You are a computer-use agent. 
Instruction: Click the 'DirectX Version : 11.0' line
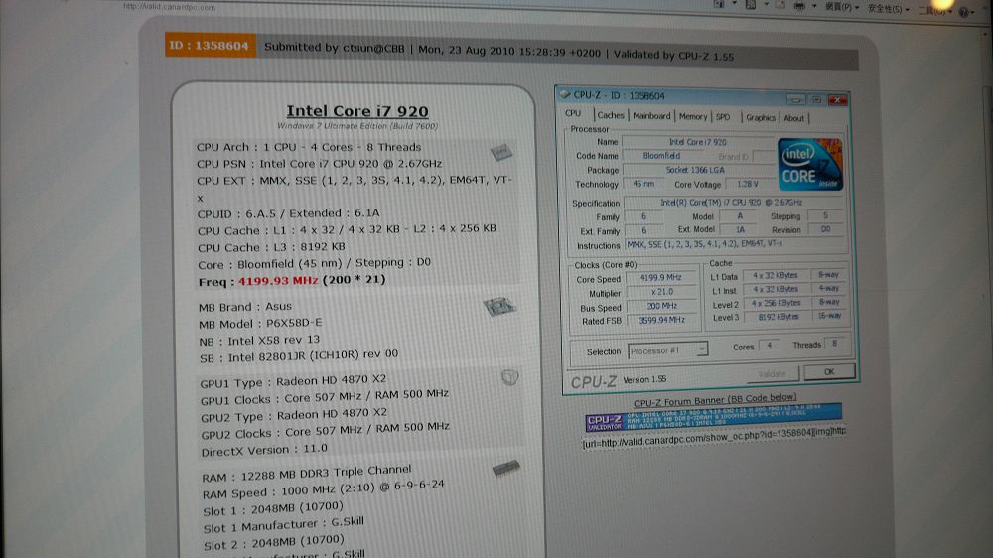[x=264, y=451]
